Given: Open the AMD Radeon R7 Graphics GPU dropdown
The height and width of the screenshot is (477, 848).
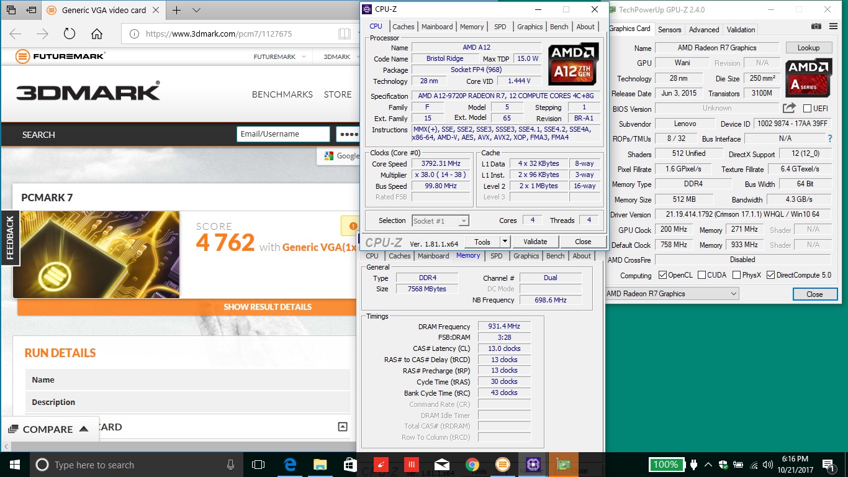Looking at the screenshot, I should pos(672,293).
